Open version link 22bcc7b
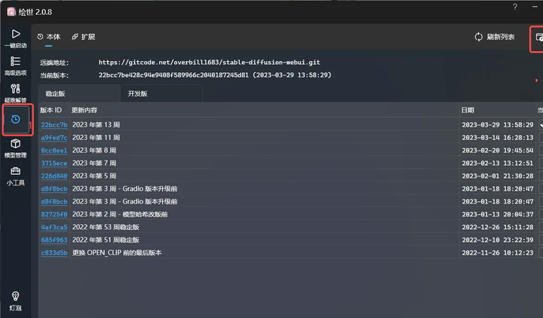Image resolution: width=543 pixels, height=318 pixels. point(54,124)
